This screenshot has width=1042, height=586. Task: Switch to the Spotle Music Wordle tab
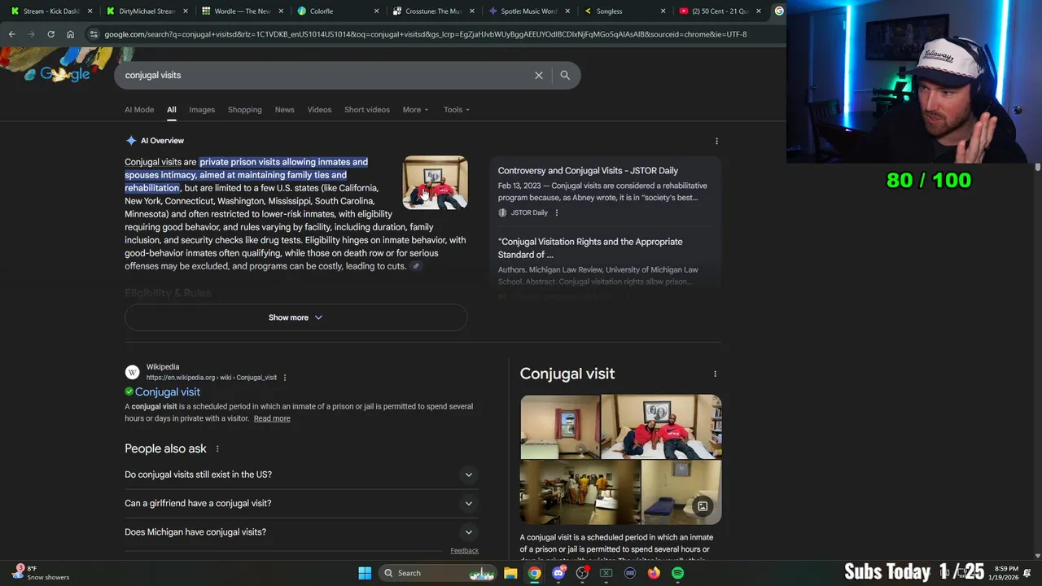(x=528, y=11)
